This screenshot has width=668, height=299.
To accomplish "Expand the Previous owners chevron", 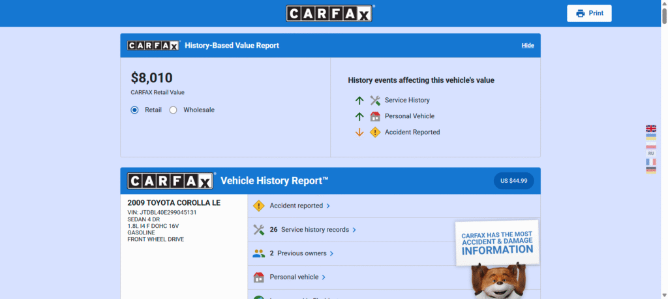I will tap(332, 254).
